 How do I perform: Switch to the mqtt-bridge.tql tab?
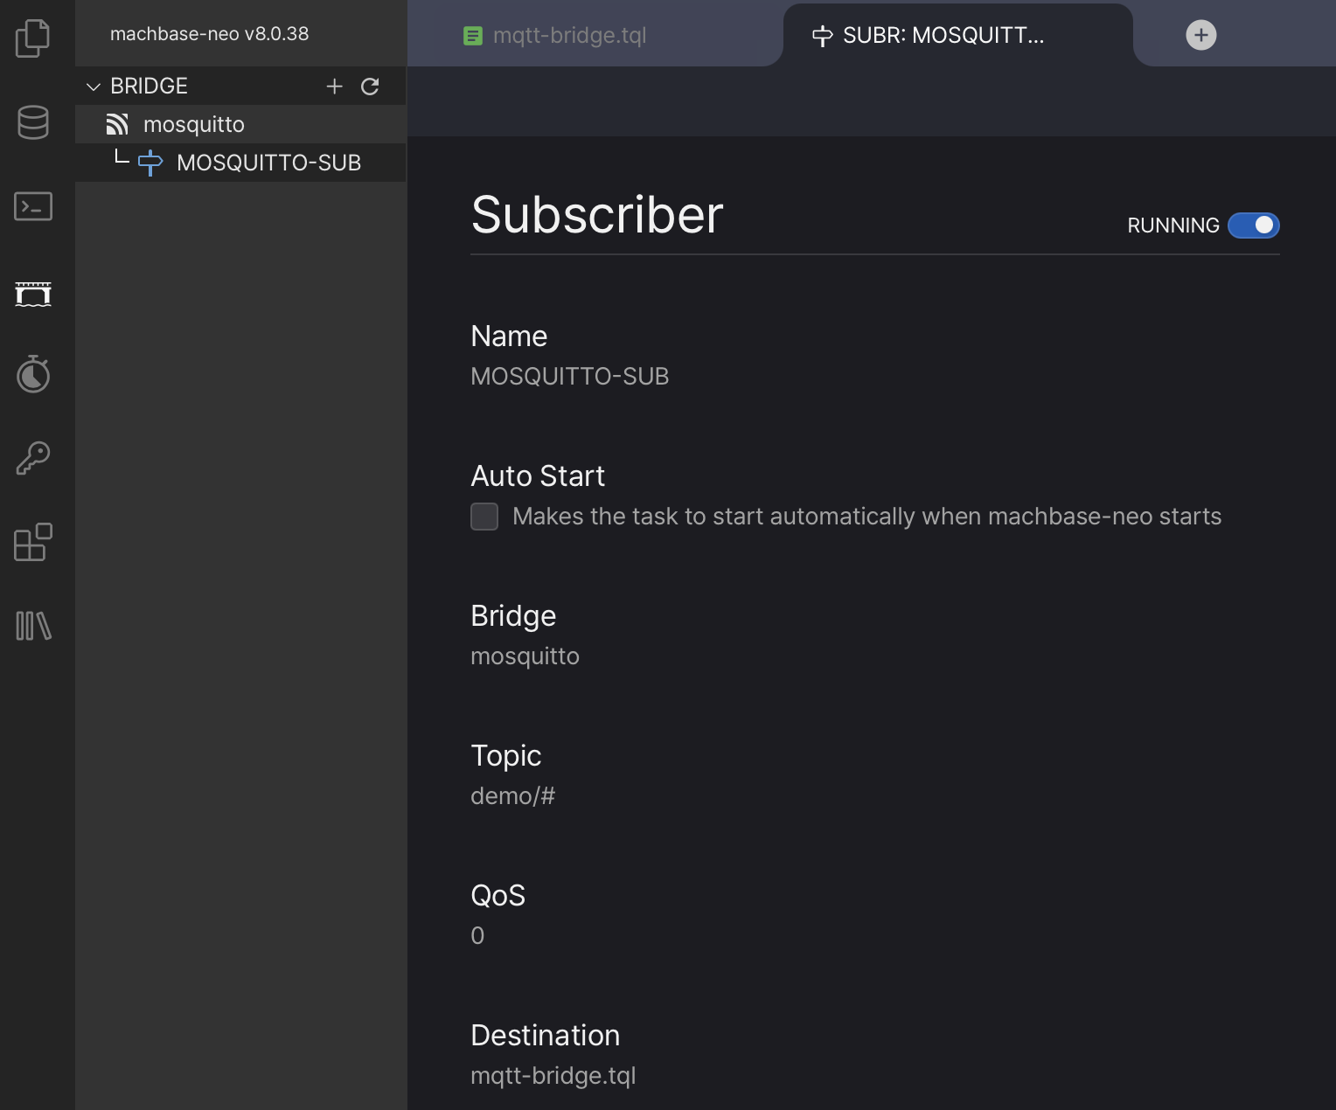[x=568, y=36]
